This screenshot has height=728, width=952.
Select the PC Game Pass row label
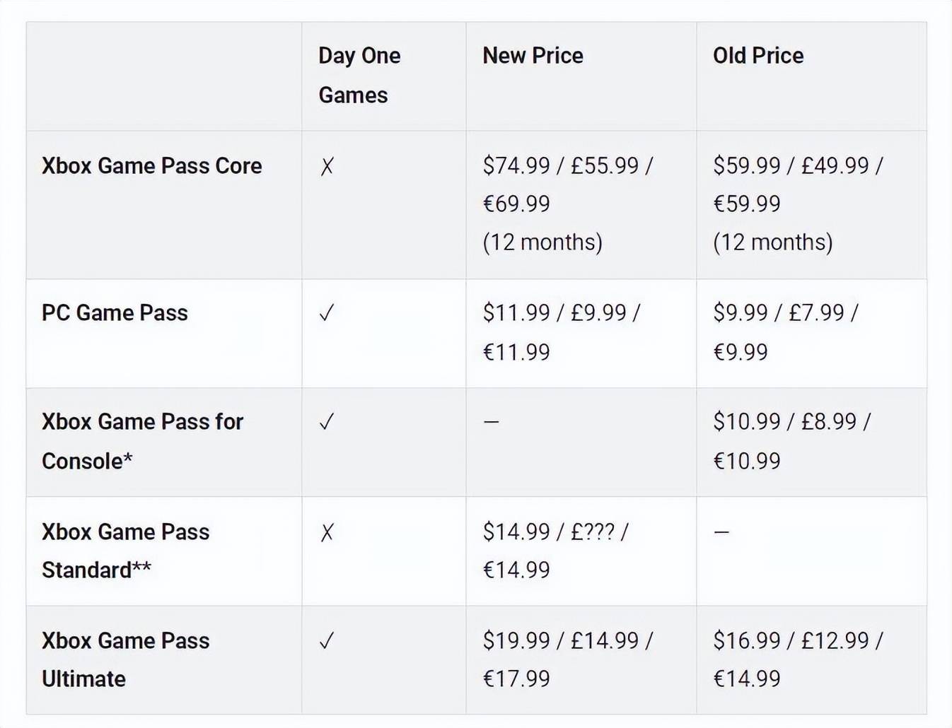(115, 313)
